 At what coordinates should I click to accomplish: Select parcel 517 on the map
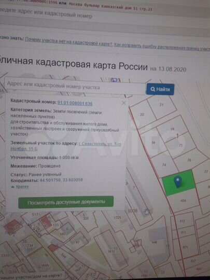[x=35, y=215]
